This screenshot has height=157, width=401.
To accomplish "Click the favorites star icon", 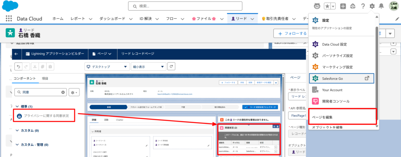I will 327,6.
